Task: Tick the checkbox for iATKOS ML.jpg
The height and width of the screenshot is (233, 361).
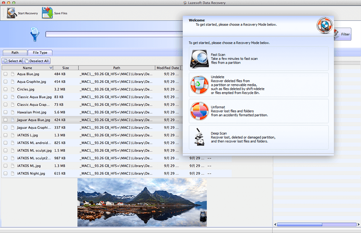Action: coord(6,166)
